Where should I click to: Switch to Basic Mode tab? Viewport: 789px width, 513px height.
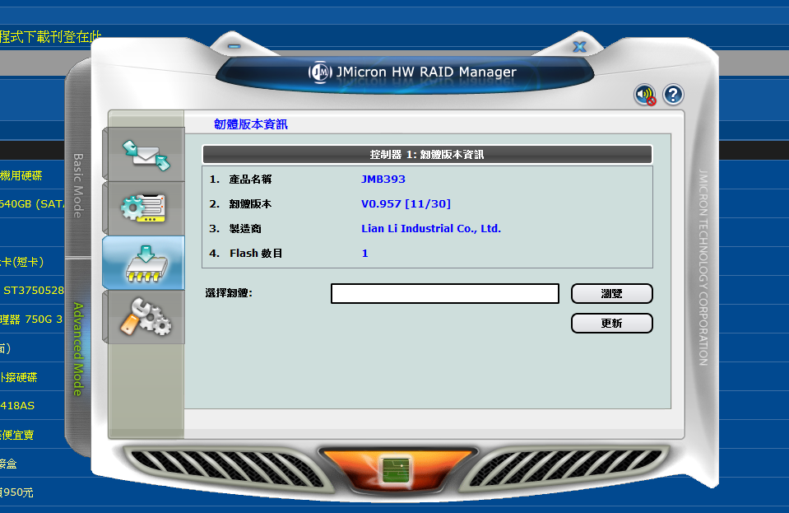pyautogui.click(x=78, y=185)
